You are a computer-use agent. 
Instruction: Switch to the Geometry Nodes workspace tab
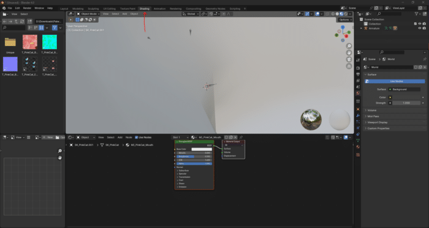215,9
